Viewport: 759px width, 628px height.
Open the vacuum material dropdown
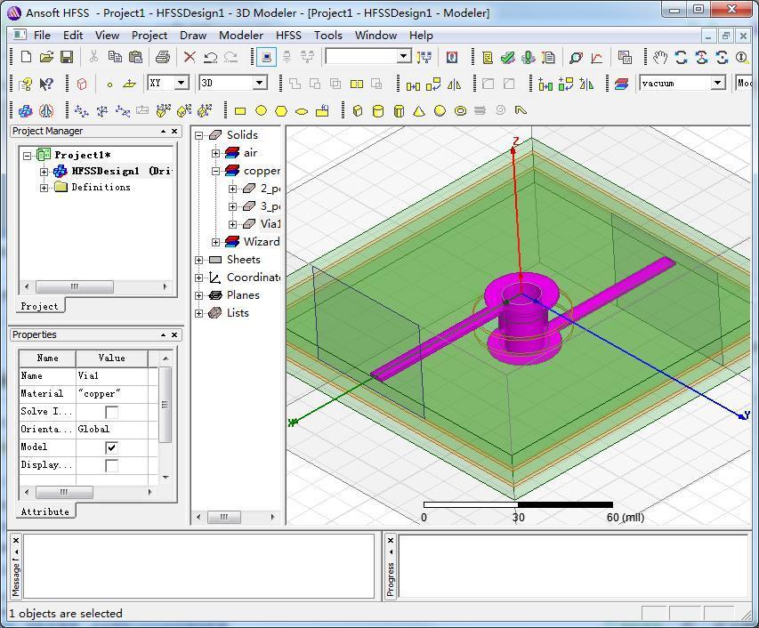[718, 83]
